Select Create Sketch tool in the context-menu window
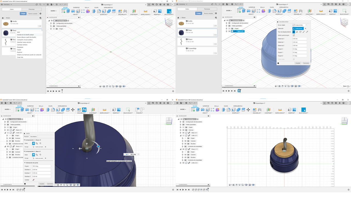The height and width of the screenshot is (197, 351). [64, 11]
